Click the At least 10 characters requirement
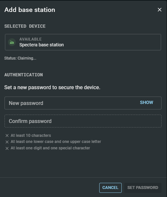 31,136
